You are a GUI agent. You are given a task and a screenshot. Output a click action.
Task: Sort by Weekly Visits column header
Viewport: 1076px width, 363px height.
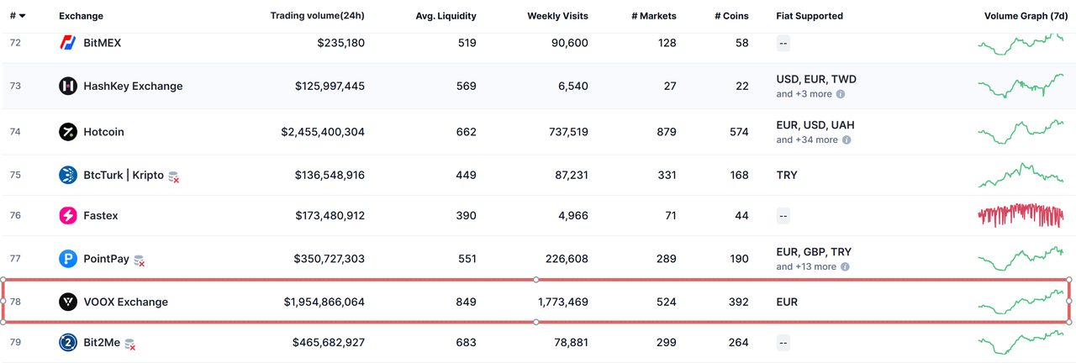click(557, 16)
